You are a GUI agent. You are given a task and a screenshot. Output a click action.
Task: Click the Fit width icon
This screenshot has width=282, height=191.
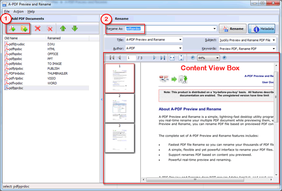(172, 58)
